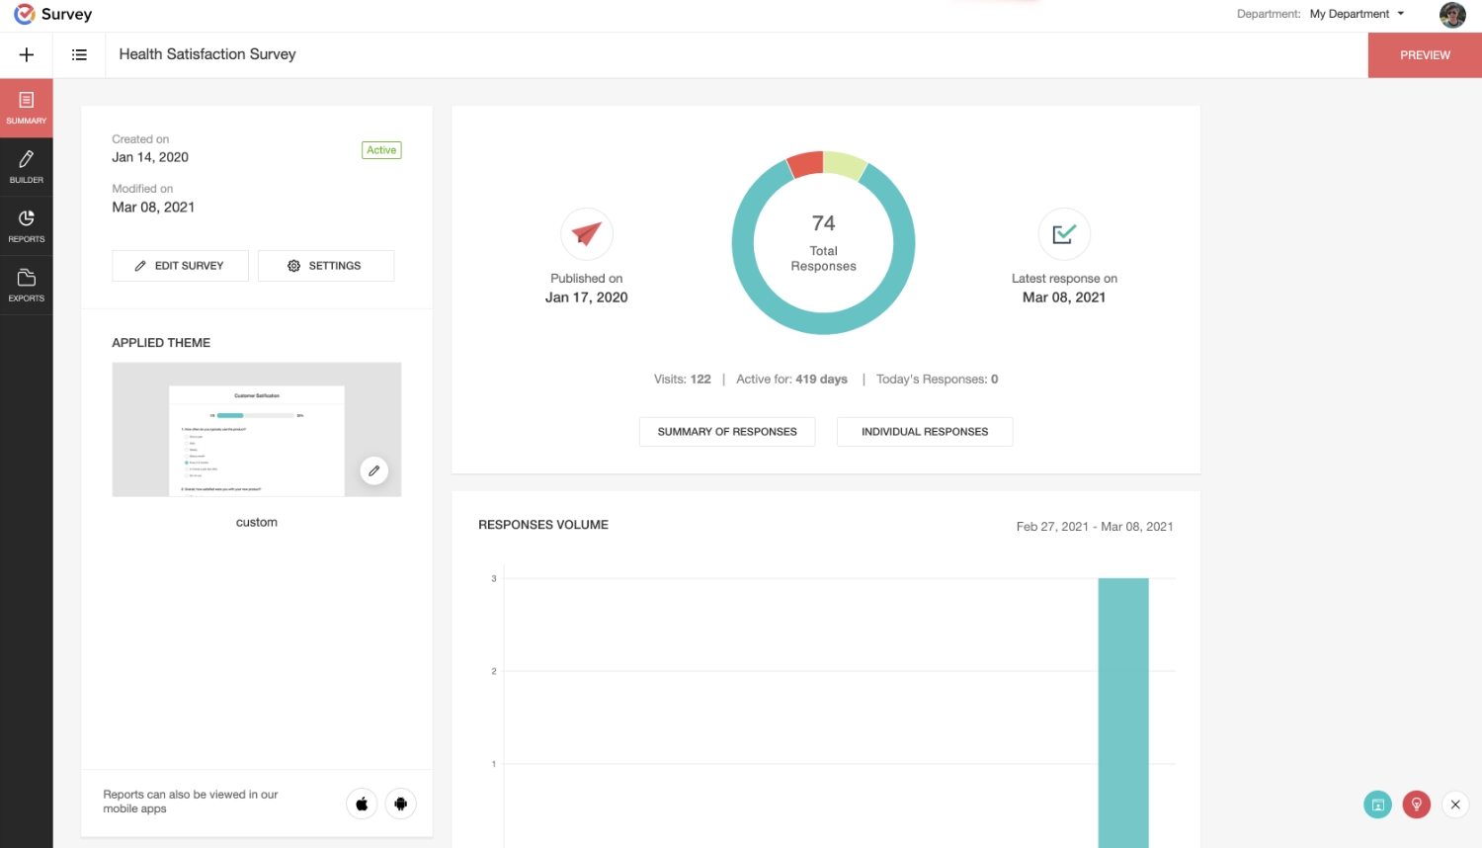
Task: Open the My Department dropdown
Action: click(x=1357, y=14)
